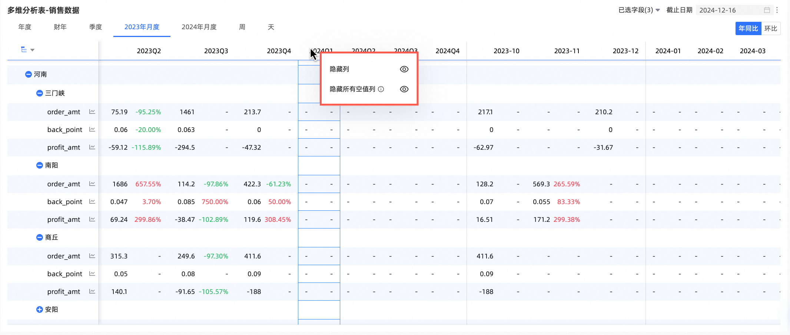Screen dimensions: 790x335
Task: Open the calendar icon in date field
Action: click(767, 10)
